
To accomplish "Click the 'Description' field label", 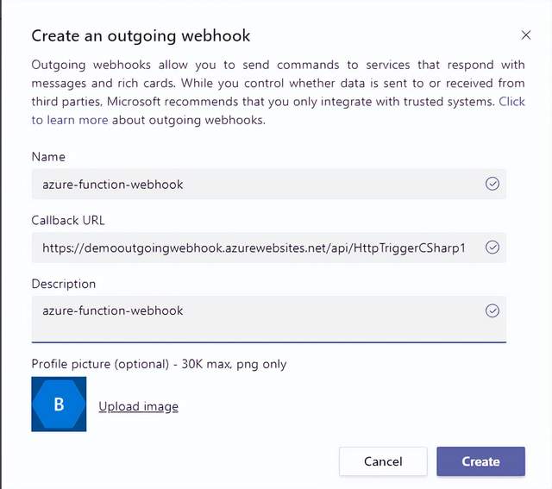I will 64,284.
